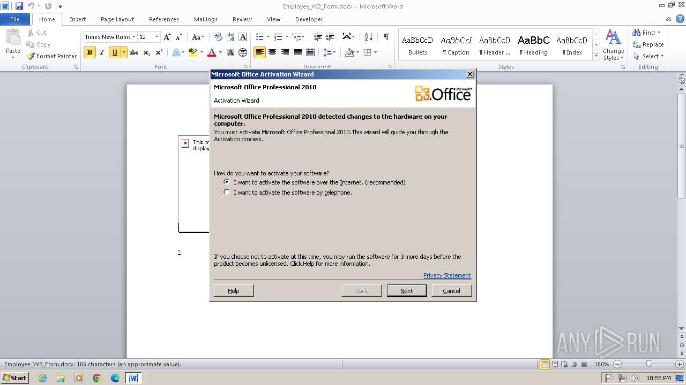Click the Multilevel List icon
This screenshot has width=686, height=385.
click(296, 37)
